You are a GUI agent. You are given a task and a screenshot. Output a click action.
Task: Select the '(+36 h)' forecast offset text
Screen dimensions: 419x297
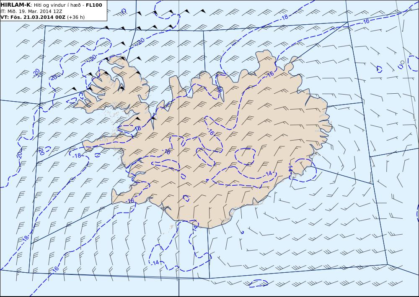point(76,17)
